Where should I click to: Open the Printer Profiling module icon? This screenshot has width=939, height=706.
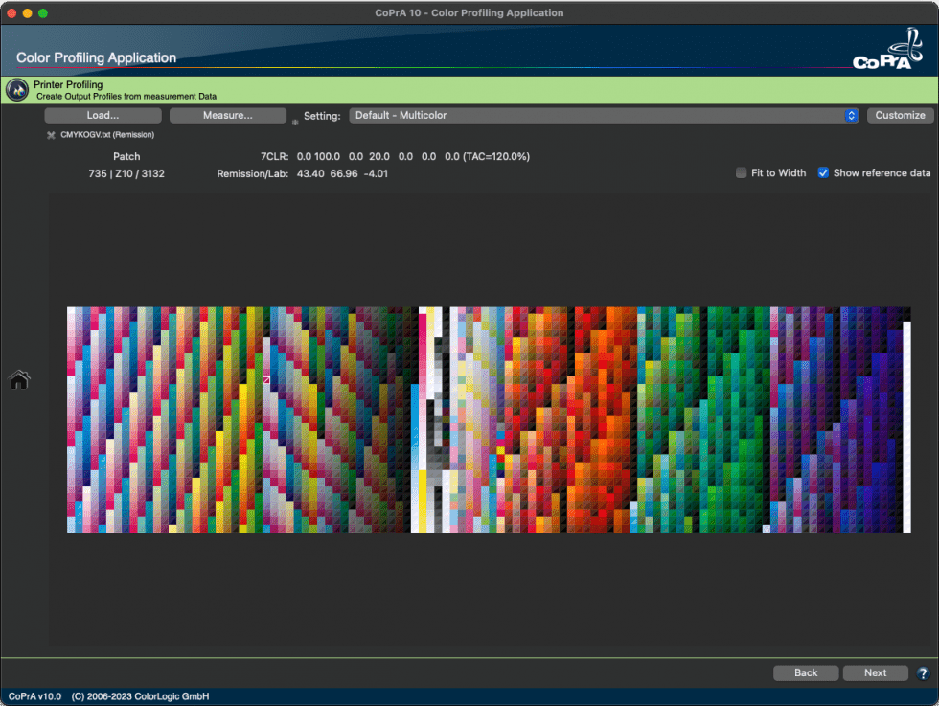pos(16,88)
